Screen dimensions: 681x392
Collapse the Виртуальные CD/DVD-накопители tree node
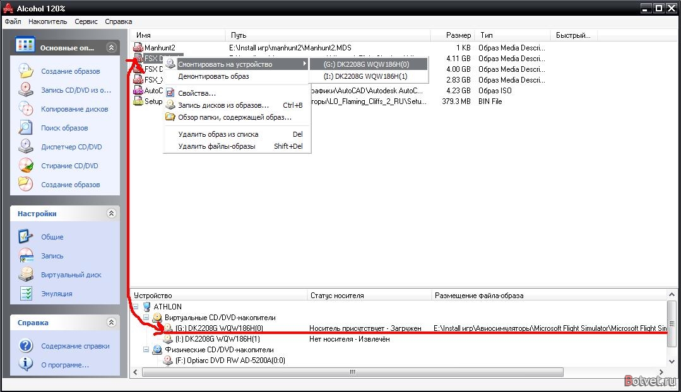(146, 318)
